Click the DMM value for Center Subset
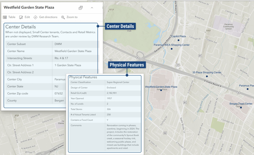 pyautogui.click(x=58, y=44)
